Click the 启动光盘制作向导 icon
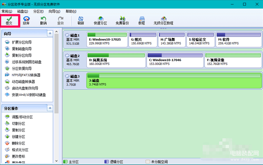The height and width of the screenshot is (165, 263). point(7,88)
